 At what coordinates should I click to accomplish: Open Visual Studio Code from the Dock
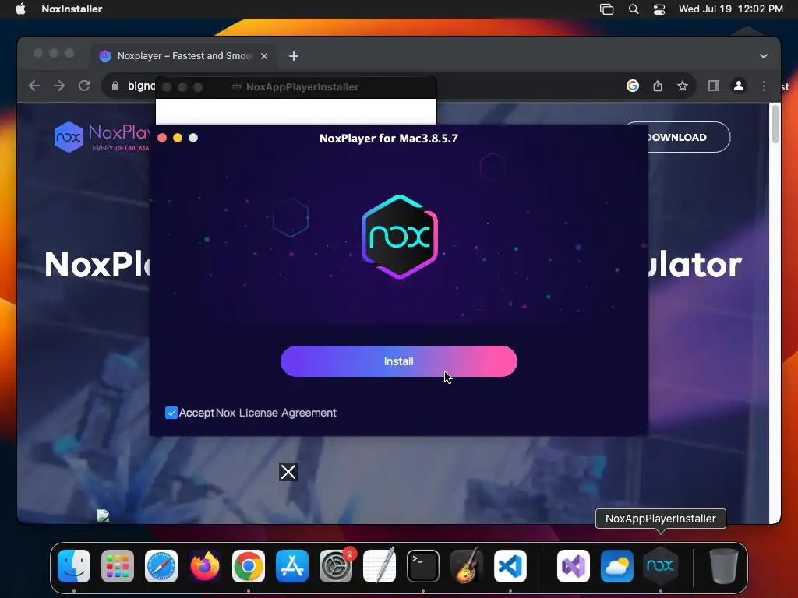point(510,566)
